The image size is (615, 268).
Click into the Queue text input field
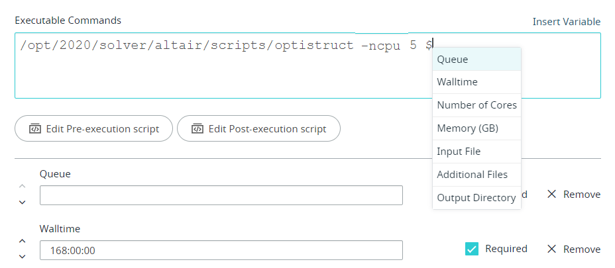[221, 196]
